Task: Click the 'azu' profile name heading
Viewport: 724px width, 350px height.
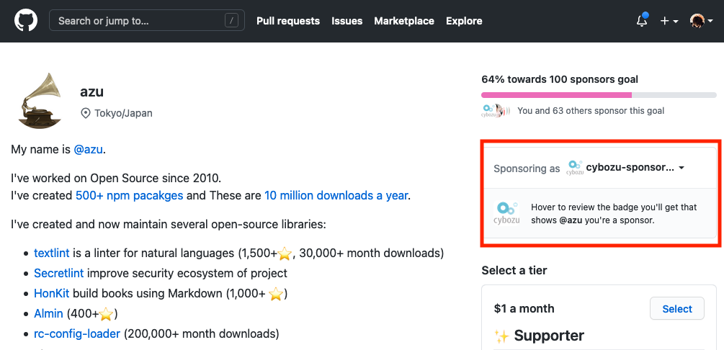Action: 92,91
